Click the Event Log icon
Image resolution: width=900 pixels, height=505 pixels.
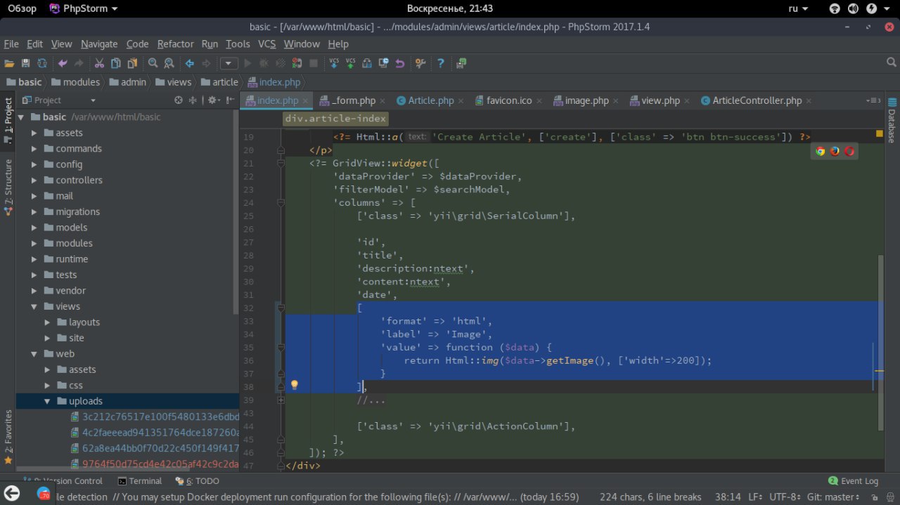click(833, 481)
